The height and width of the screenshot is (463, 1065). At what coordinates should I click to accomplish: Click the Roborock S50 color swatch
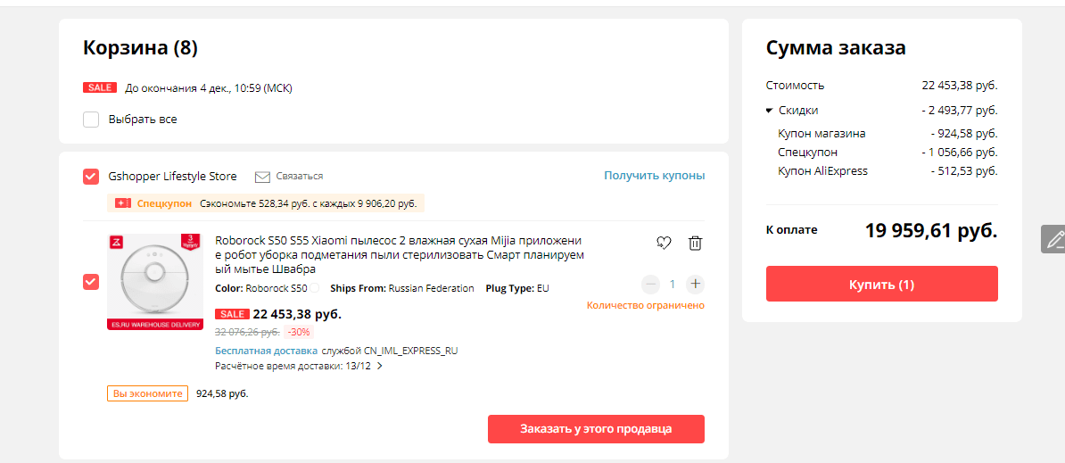(314, 288)
